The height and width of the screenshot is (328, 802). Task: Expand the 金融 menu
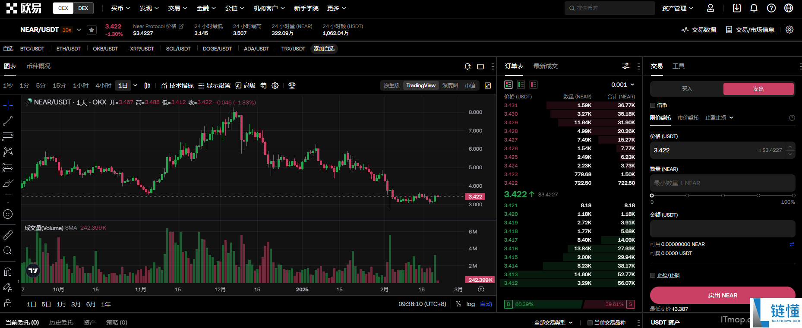(x=206, y=8)
